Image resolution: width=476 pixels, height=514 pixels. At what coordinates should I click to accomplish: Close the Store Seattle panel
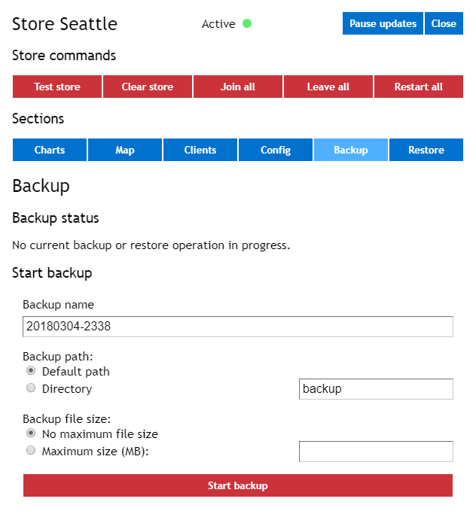point(444,23)
